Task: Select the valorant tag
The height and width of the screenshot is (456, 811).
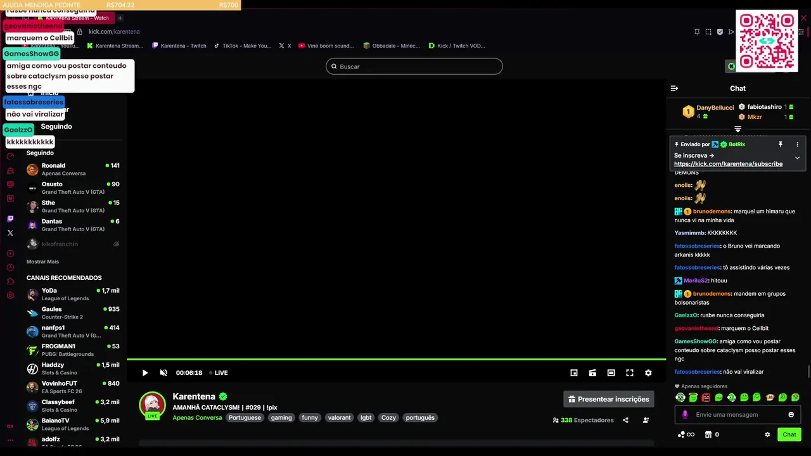Action: click(339, 418)
